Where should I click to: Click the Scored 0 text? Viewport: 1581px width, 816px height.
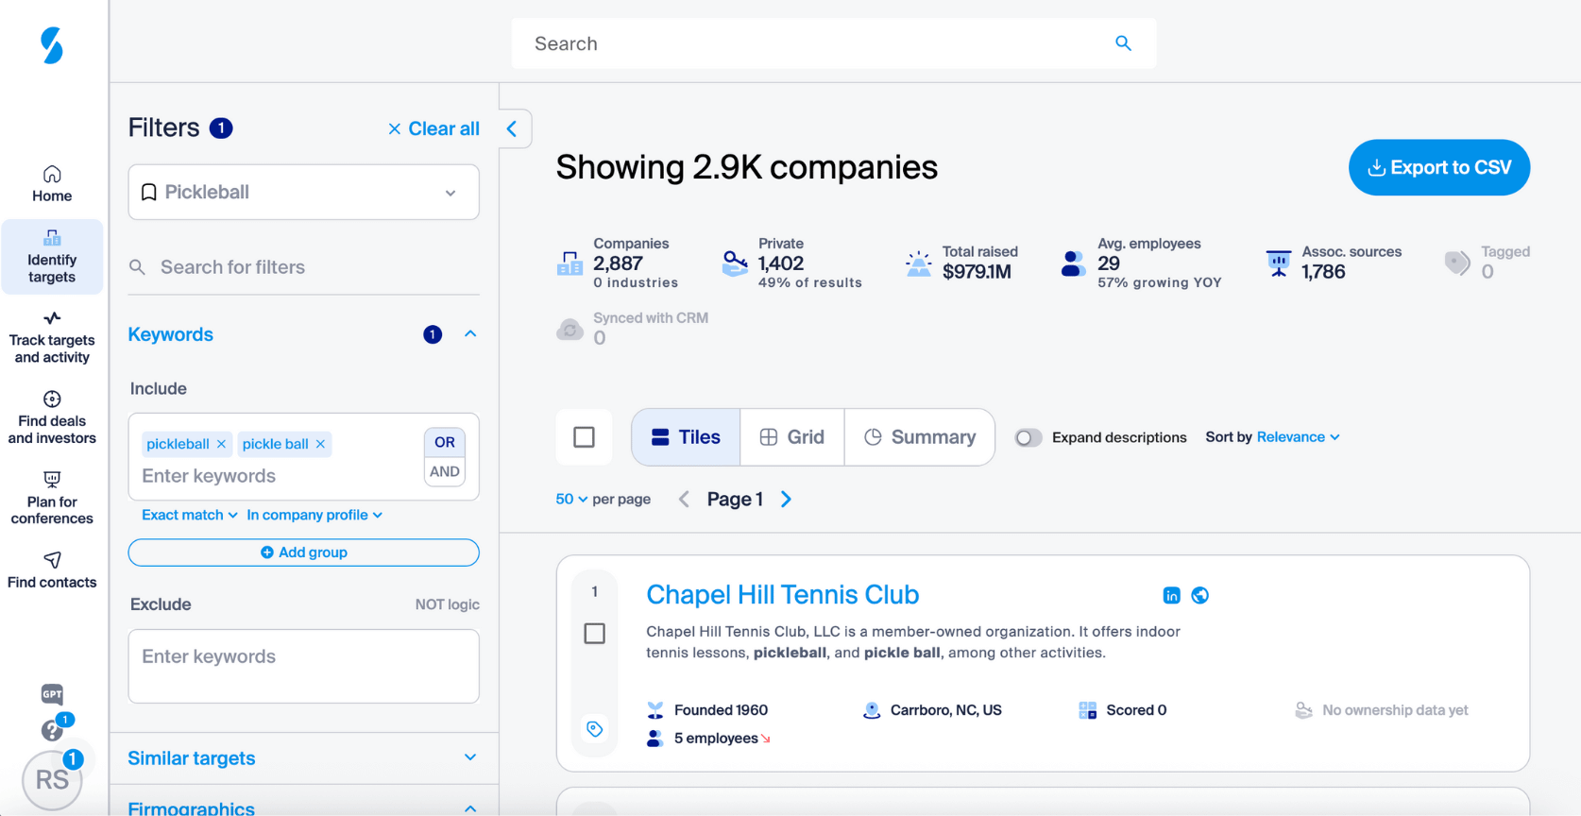[x=1136, y=710]
